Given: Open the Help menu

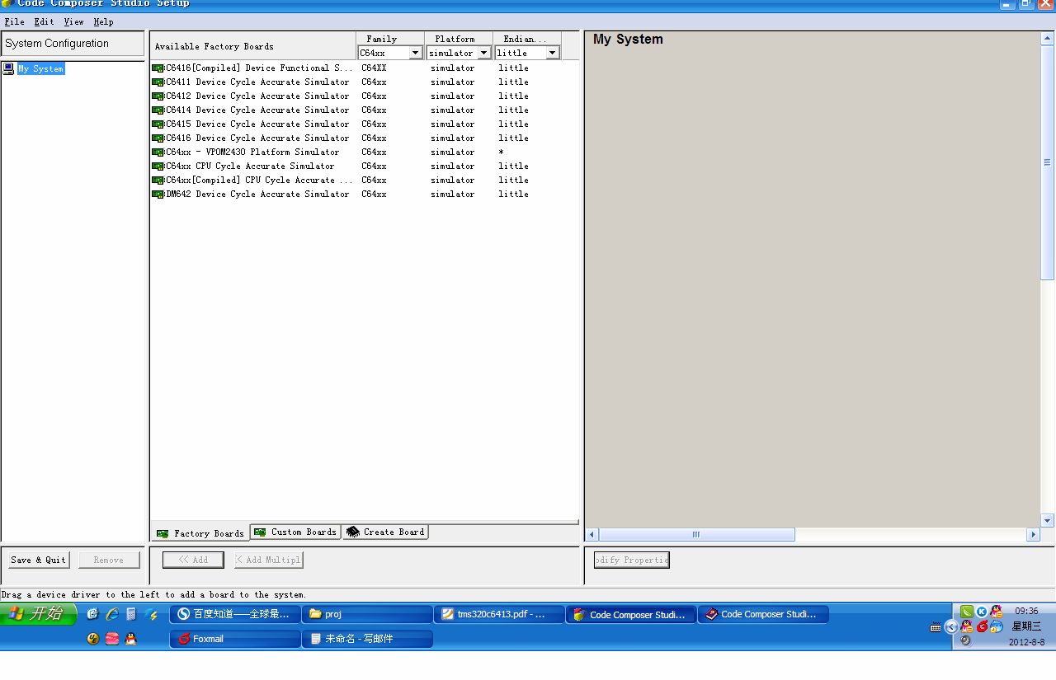Looking at the screenshot, I should 103,21.
